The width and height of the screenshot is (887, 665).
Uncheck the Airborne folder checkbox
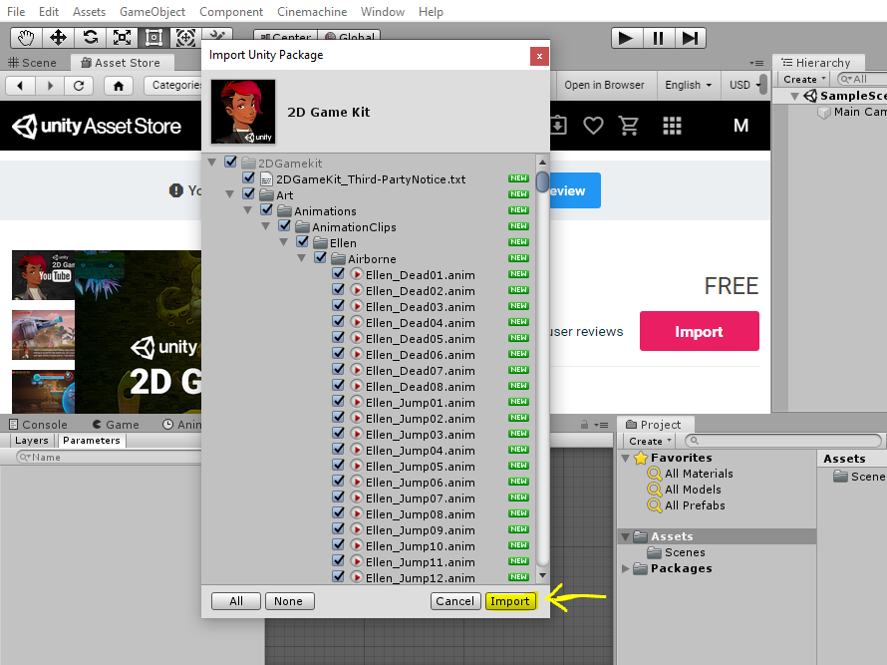point(321,257)
